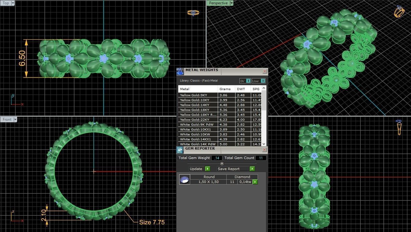Click the ring view icon in Perspective viewport

pos(399,11)
